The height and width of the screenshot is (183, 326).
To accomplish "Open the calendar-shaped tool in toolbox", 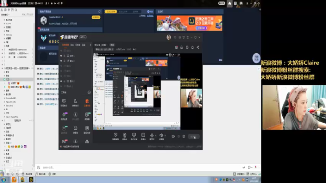I will tap(75, 129).
